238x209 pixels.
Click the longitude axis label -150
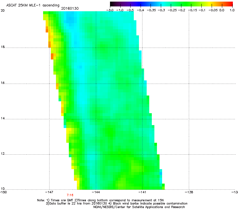pyautogui.click(x=3, y=192)
